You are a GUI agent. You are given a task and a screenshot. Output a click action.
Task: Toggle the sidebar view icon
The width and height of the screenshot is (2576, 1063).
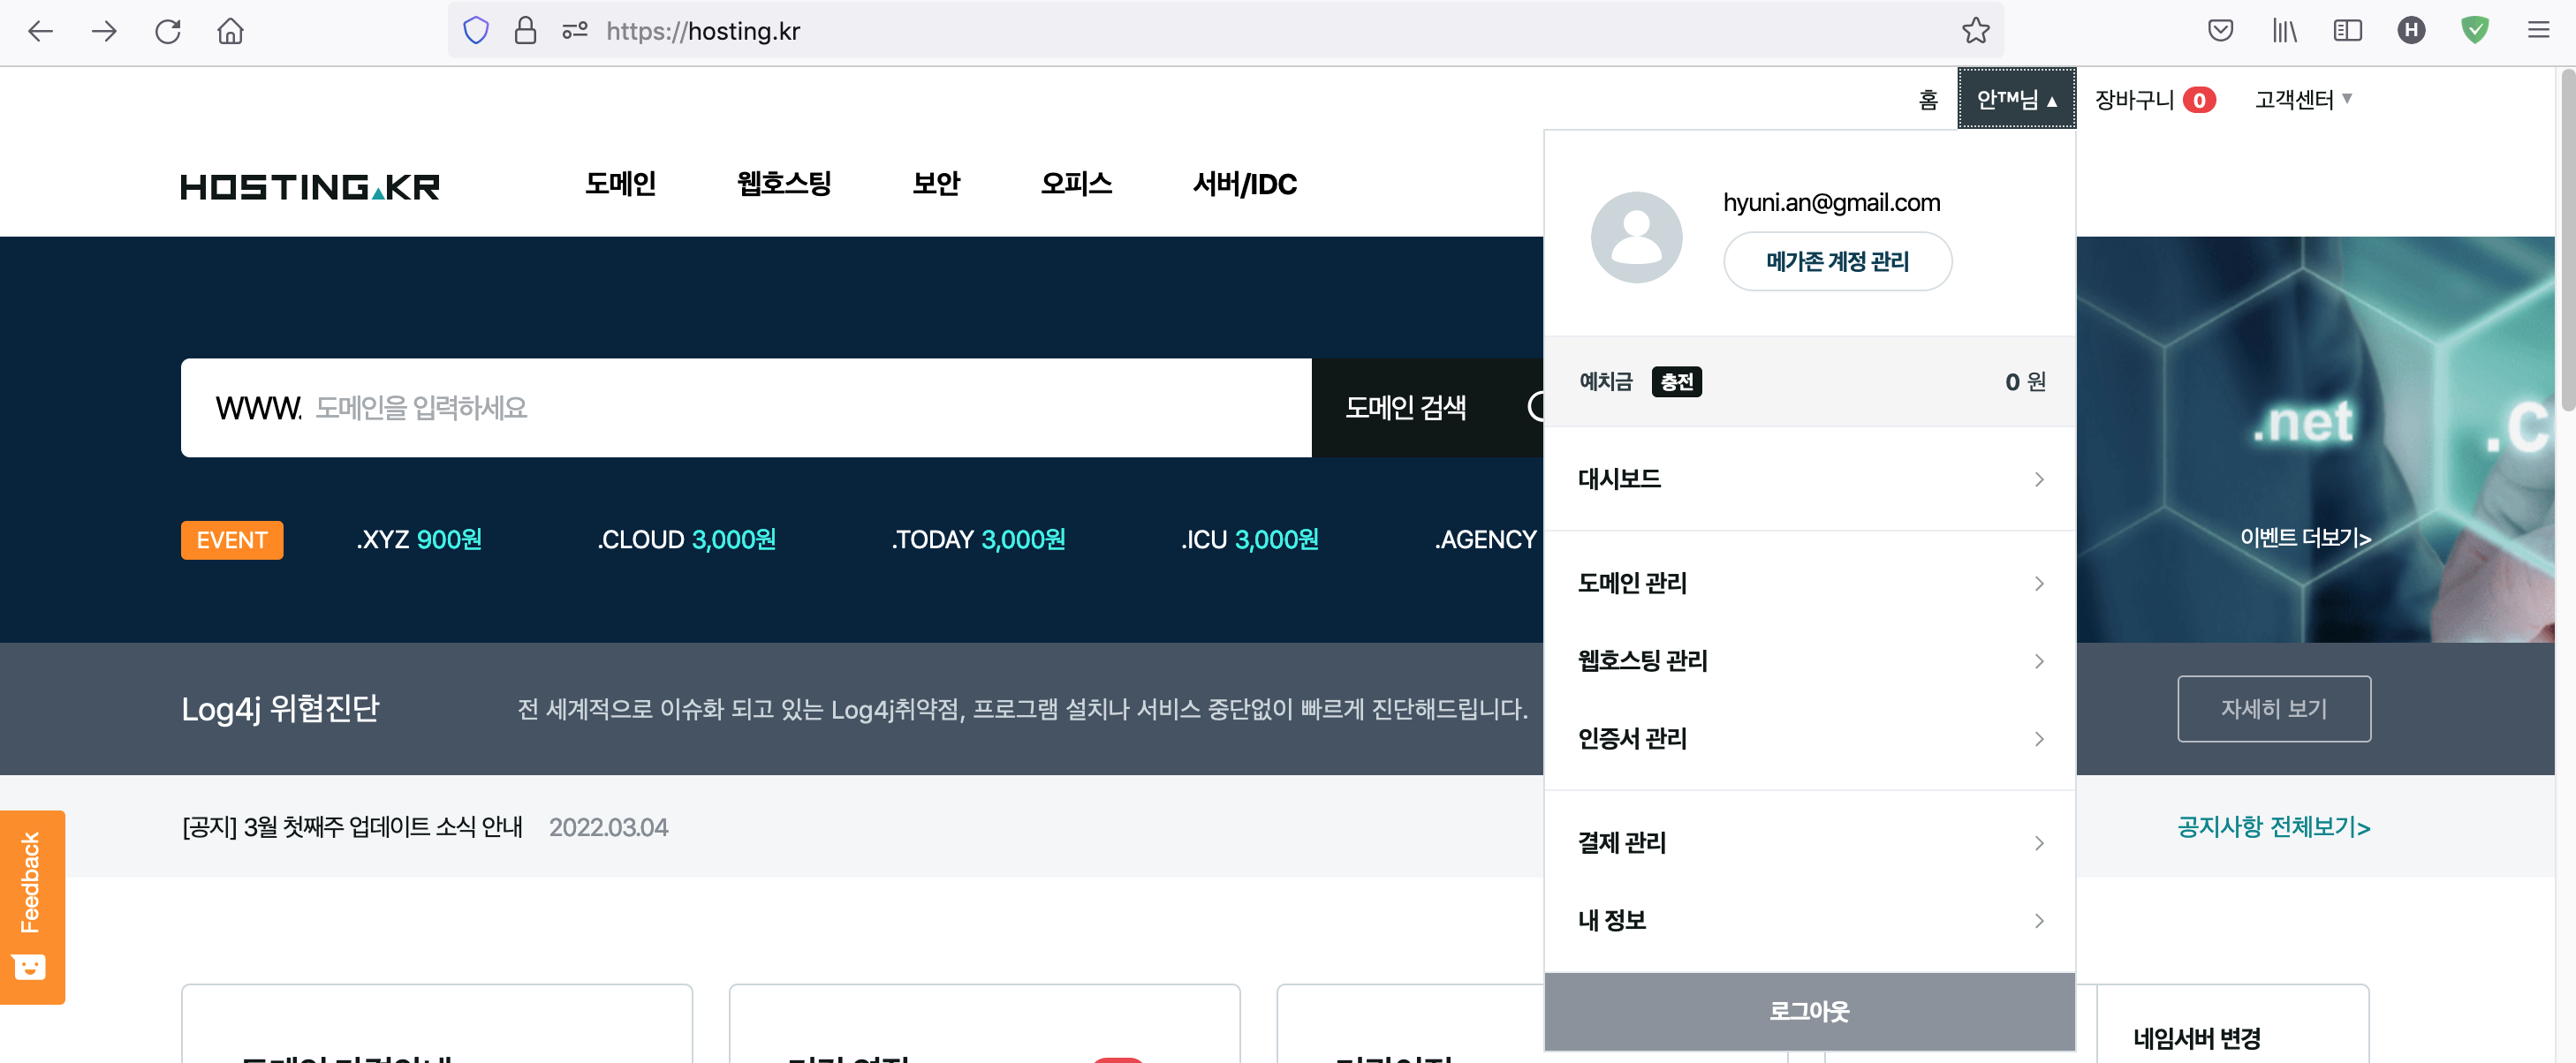pyautogui.click(x=2347, y=31)
